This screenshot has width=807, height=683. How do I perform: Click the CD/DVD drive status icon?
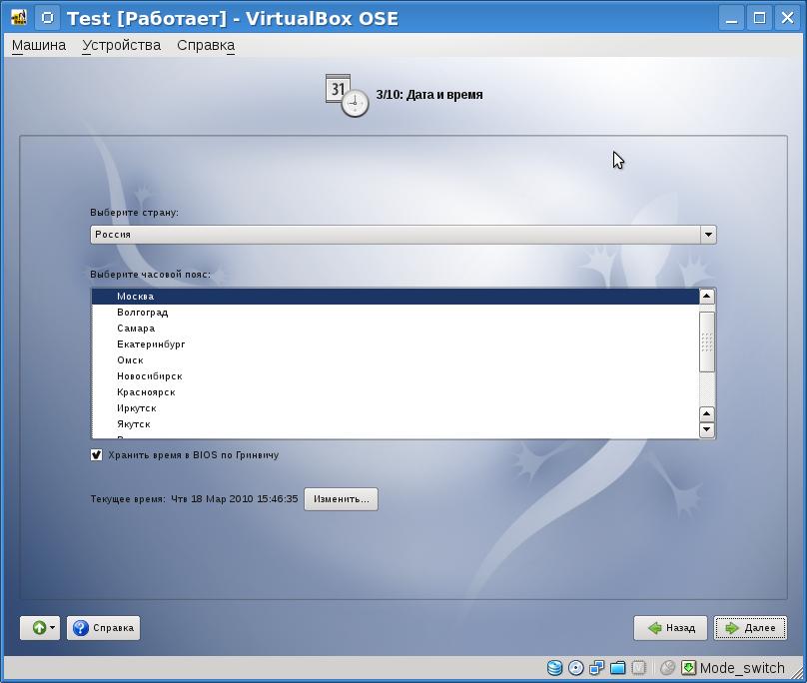point(576,668)
